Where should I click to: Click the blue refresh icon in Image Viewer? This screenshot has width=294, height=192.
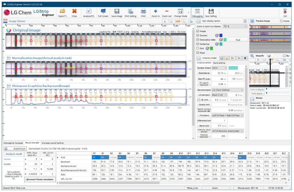click(x=191, y=21)
